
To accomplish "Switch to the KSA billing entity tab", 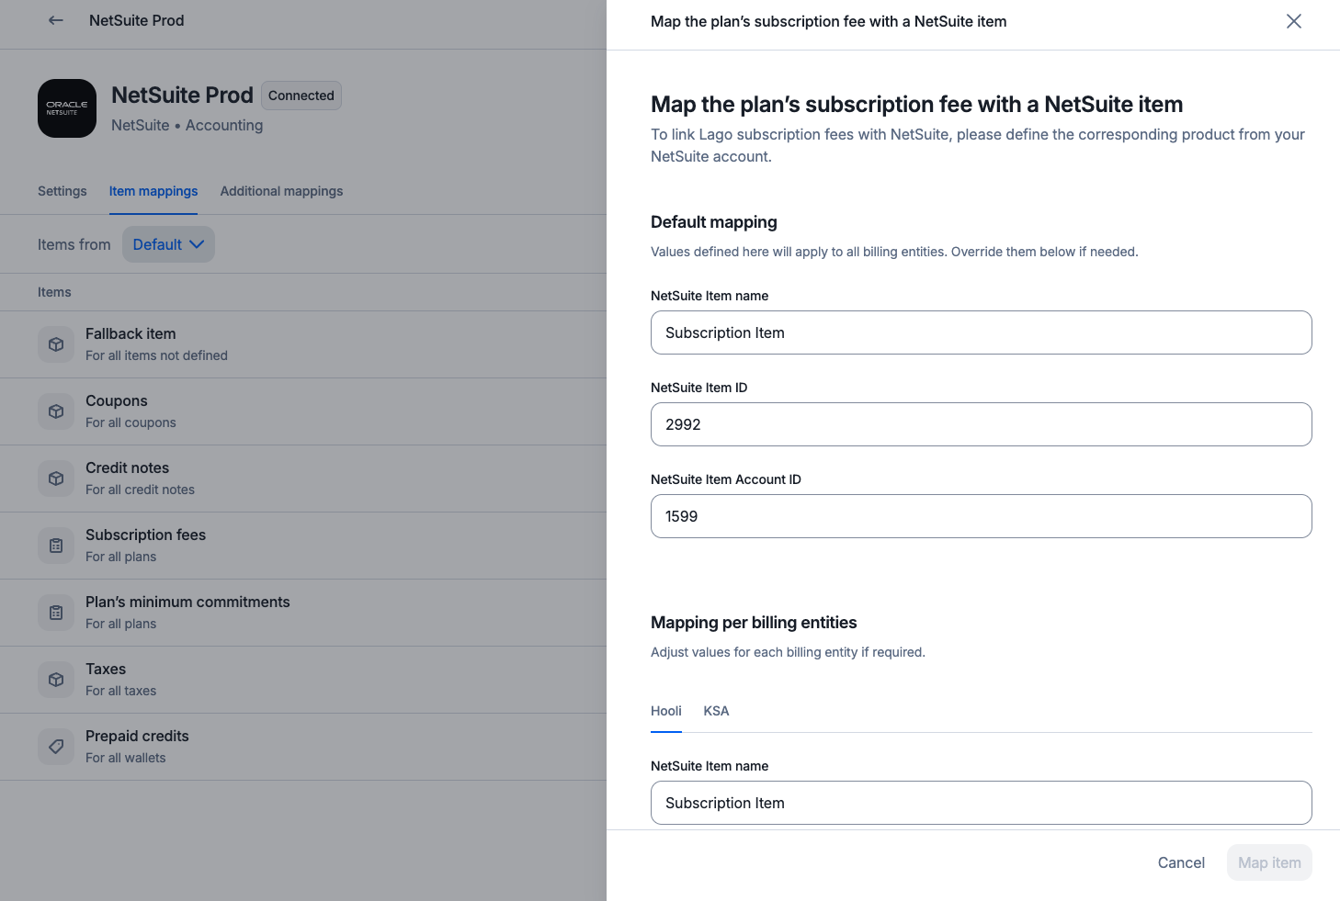I will [x=716, y=711].
